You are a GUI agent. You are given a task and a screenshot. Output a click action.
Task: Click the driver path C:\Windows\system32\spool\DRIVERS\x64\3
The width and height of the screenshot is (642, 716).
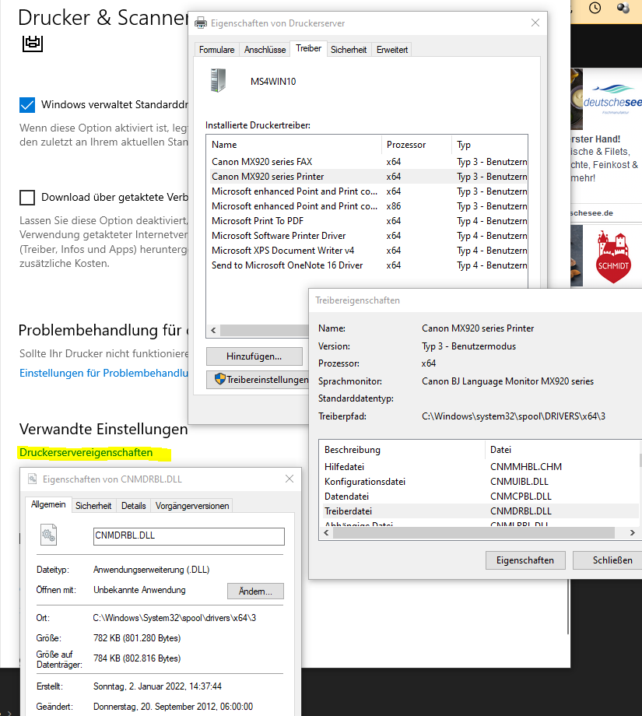pyautogui.click(x=514, y=416)
